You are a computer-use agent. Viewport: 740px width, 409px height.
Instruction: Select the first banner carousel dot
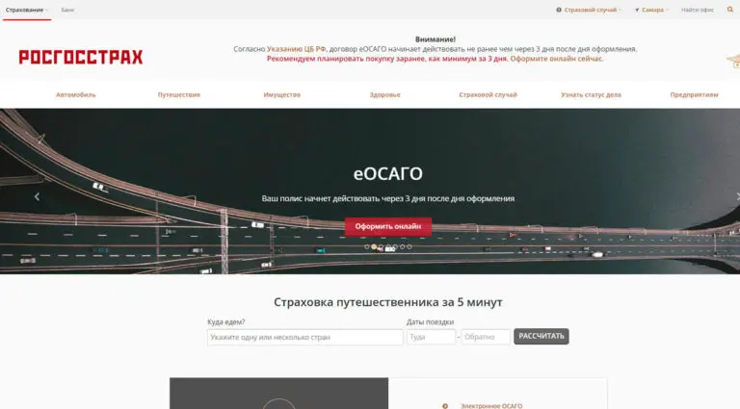(367, 247)
